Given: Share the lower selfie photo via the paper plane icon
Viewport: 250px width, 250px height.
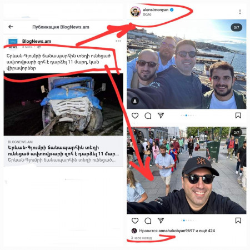Looking at the screenshot, I should 161,221.
